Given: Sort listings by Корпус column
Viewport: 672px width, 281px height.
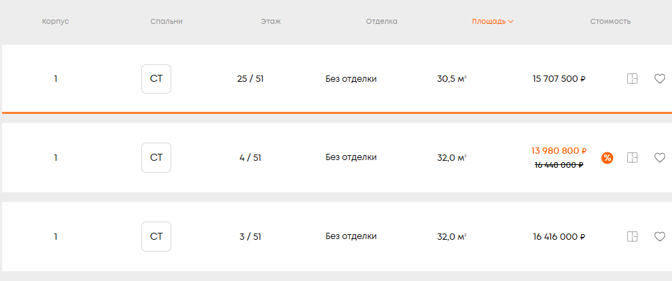Looking at the screenshot, I should click(56, 22).
